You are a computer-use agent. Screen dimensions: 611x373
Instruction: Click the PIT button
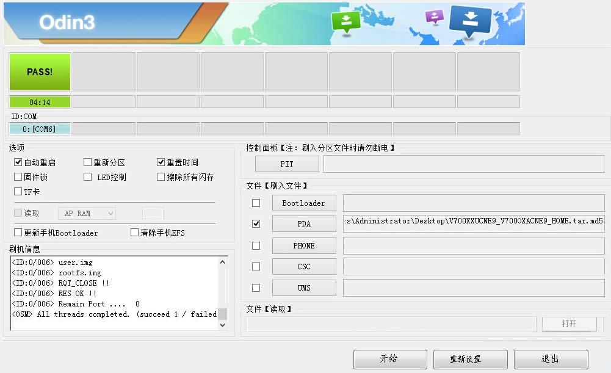287,164
